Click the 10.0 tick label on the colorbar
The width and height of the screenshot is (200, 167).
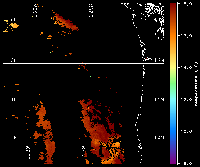pyautogui.click(x=185, y=131)
